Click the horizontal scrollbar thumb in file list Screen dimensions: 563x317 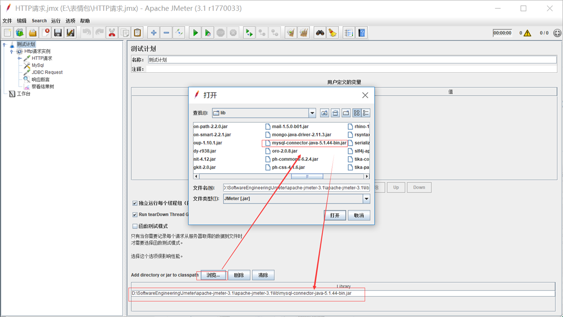[307, 177]
